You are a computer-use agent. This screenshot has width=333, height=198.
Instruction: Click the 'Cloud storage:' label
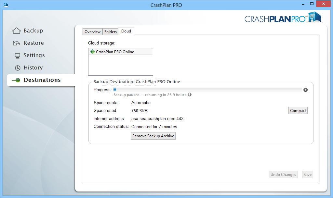pyautogui.click(x=101, y=43)
